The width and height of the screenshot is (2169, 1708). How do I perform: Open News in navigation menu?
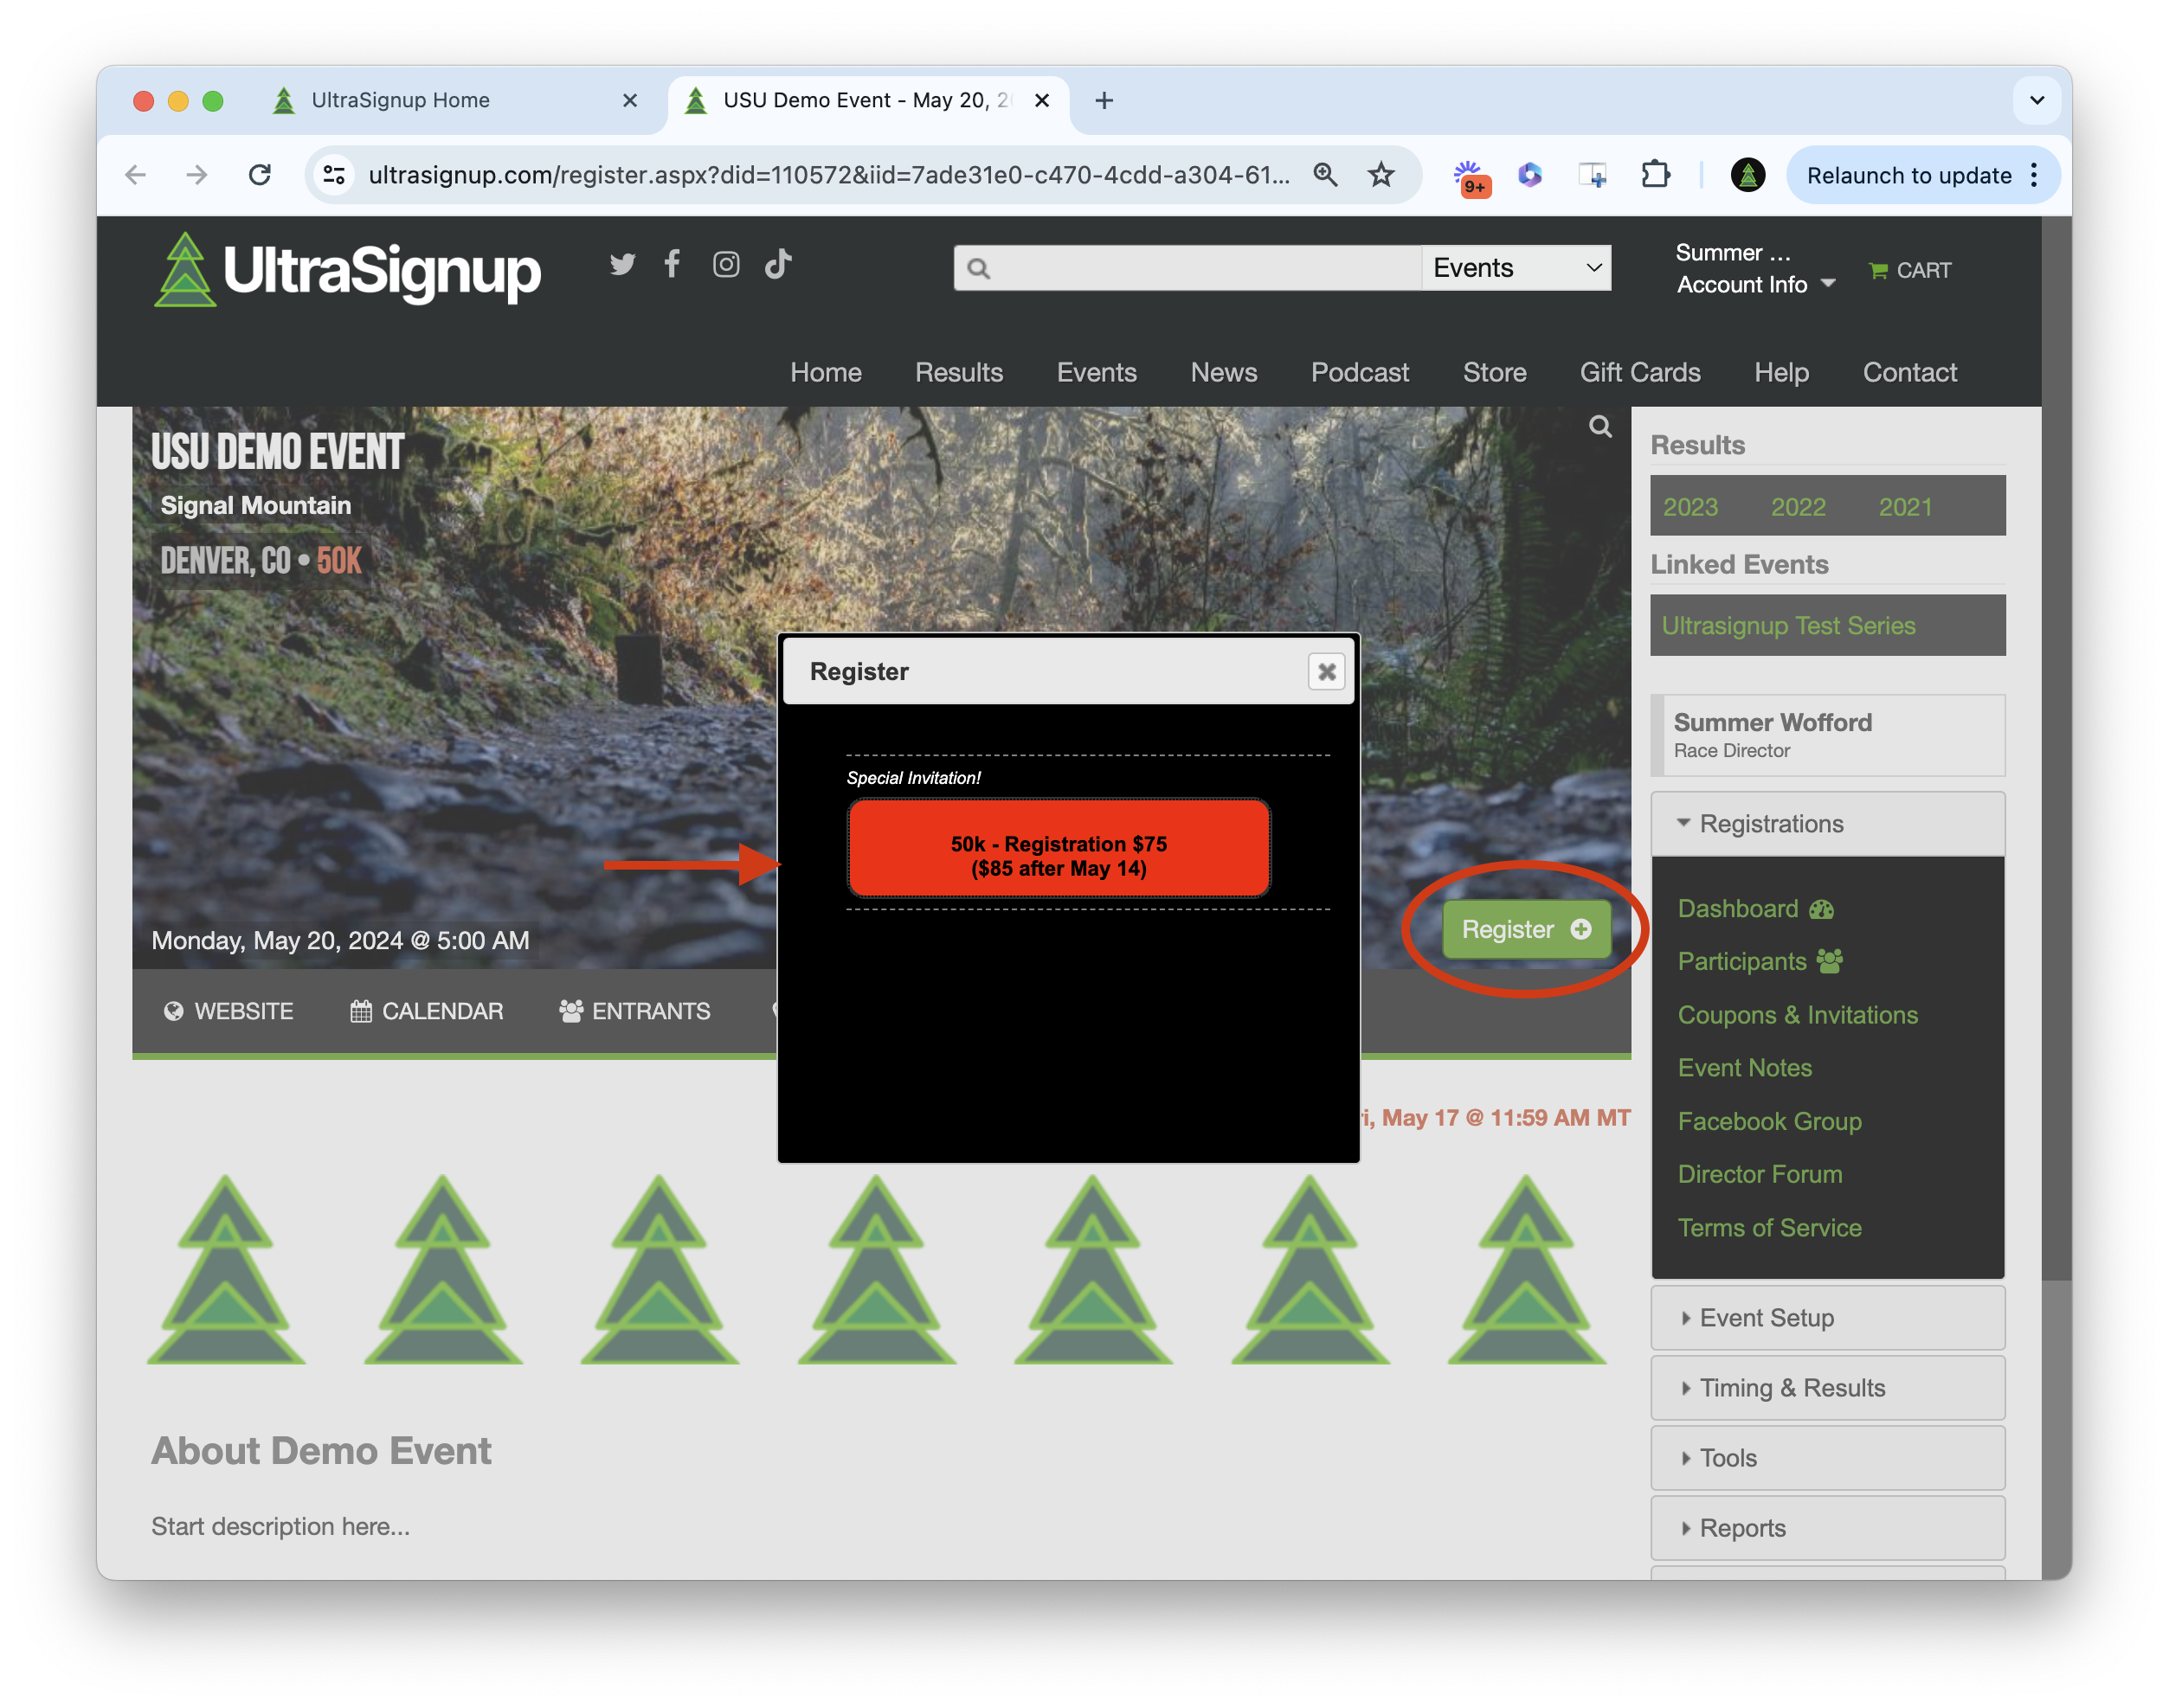[x=1224, y=373]
